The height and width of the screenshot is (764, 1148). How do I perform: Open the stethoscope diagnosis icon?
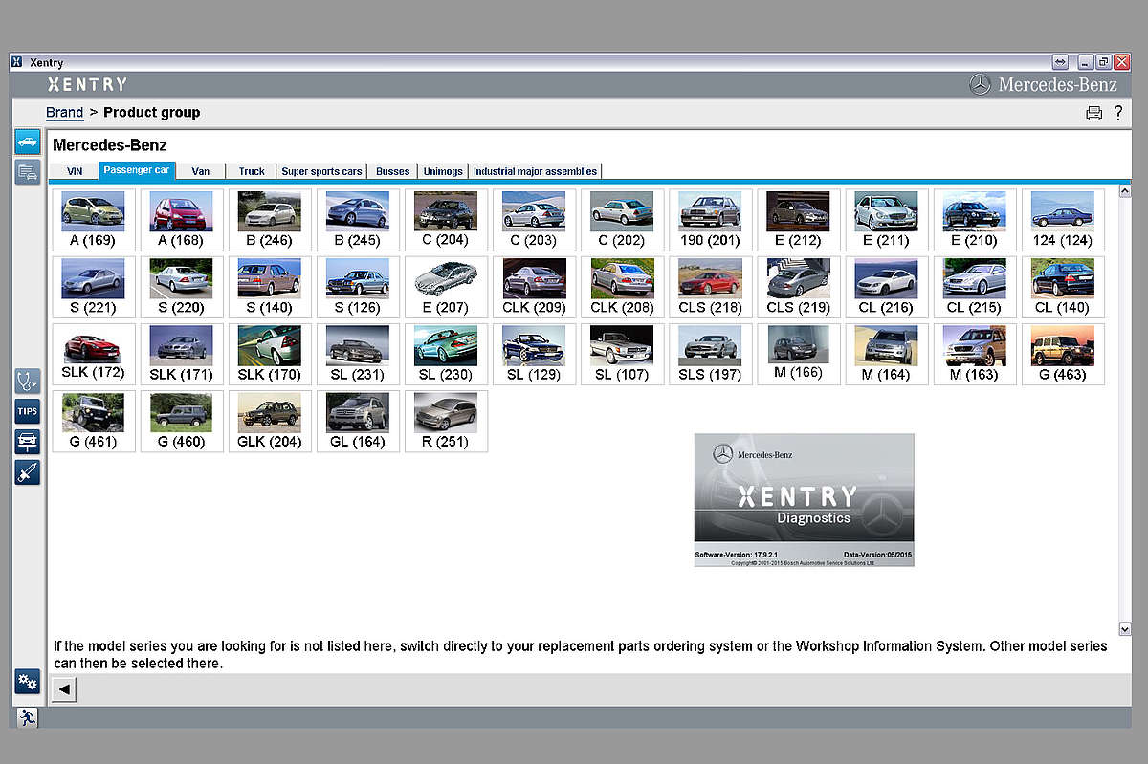[x=27, y=381]
